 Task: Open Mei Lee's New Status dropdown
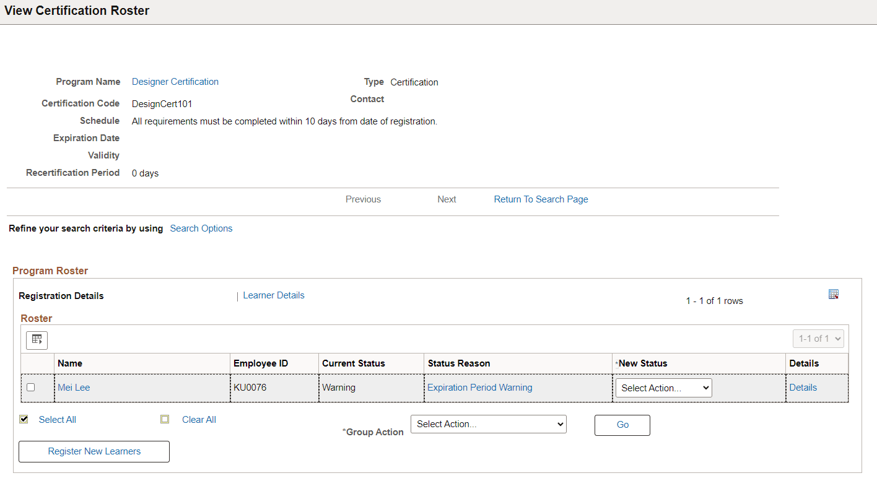point(663,388)
